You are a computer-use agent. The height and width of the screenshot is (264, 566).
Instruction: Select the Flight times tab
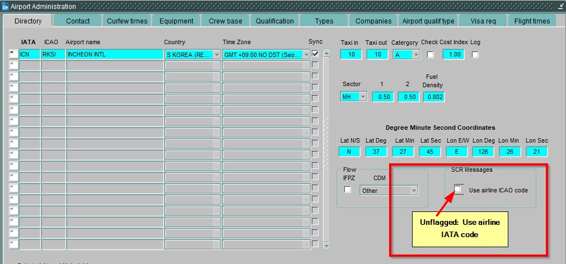(x=532, y=21)
